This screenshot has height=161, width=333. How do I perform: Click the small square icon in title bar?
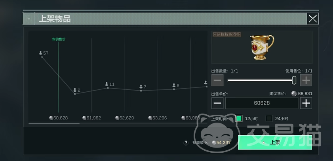(x=29, y=19)
